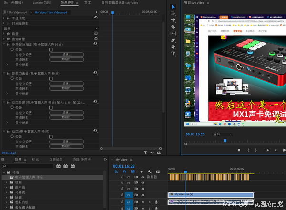The width and height of the screenshot is (286, 210).
Task: Toggle visibility eye of subtitle track
Action: click(x=143, y=177)
